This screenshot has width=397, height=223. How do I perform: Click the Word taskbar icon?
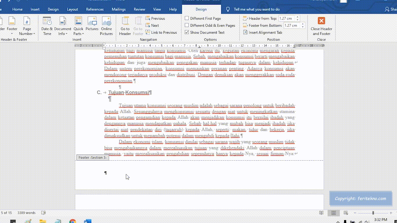pos(87,221)
